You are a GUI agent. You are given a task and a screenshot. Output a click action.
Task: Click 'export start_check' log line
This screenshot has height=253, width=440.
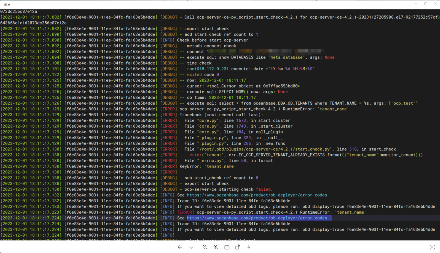pos(207,184)
